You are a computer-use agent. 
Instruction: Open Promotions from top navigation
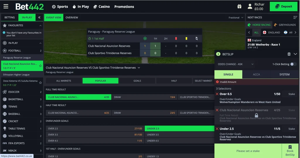[124, 6]
